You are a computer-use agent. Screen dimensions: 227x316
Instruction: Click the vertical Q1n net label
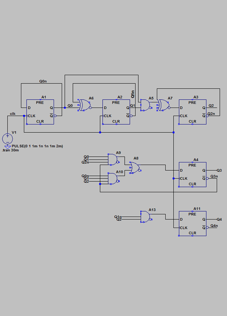(x=133, y=94)
